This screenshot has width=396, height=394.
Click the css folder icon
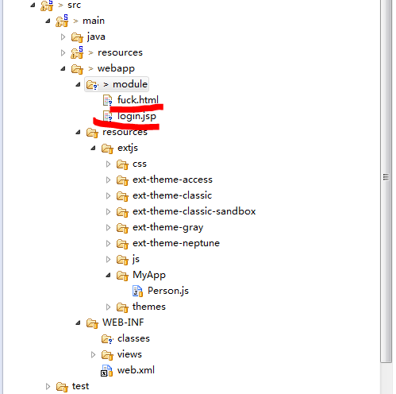click(x=122, y=164)
